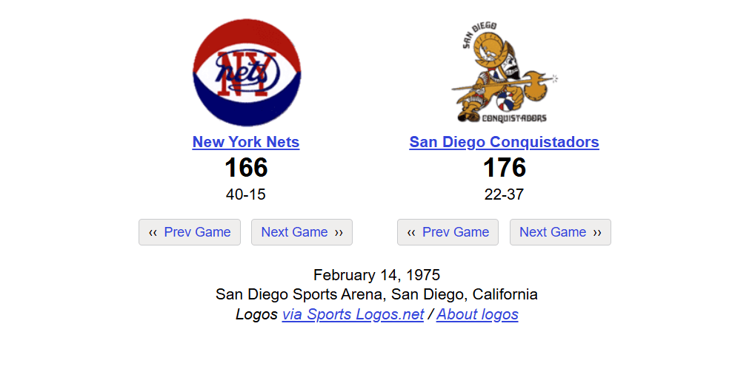735x366 pixels.
Task: Open the About logos link
Action: (x=477, y=314)
